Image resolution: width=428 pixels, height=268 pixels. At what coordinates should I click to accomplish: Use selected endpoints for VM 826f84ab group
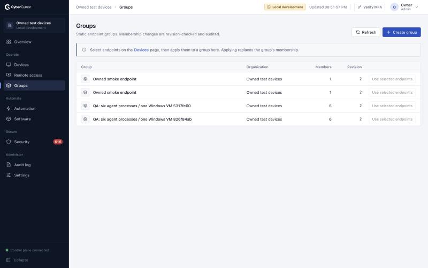[392, 119]
